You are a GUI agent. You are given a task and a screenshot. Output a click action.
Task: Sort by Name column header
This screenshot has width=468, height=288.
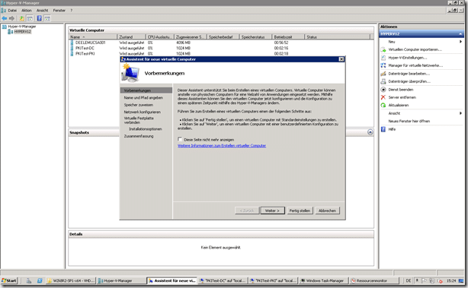pos(93,37)
